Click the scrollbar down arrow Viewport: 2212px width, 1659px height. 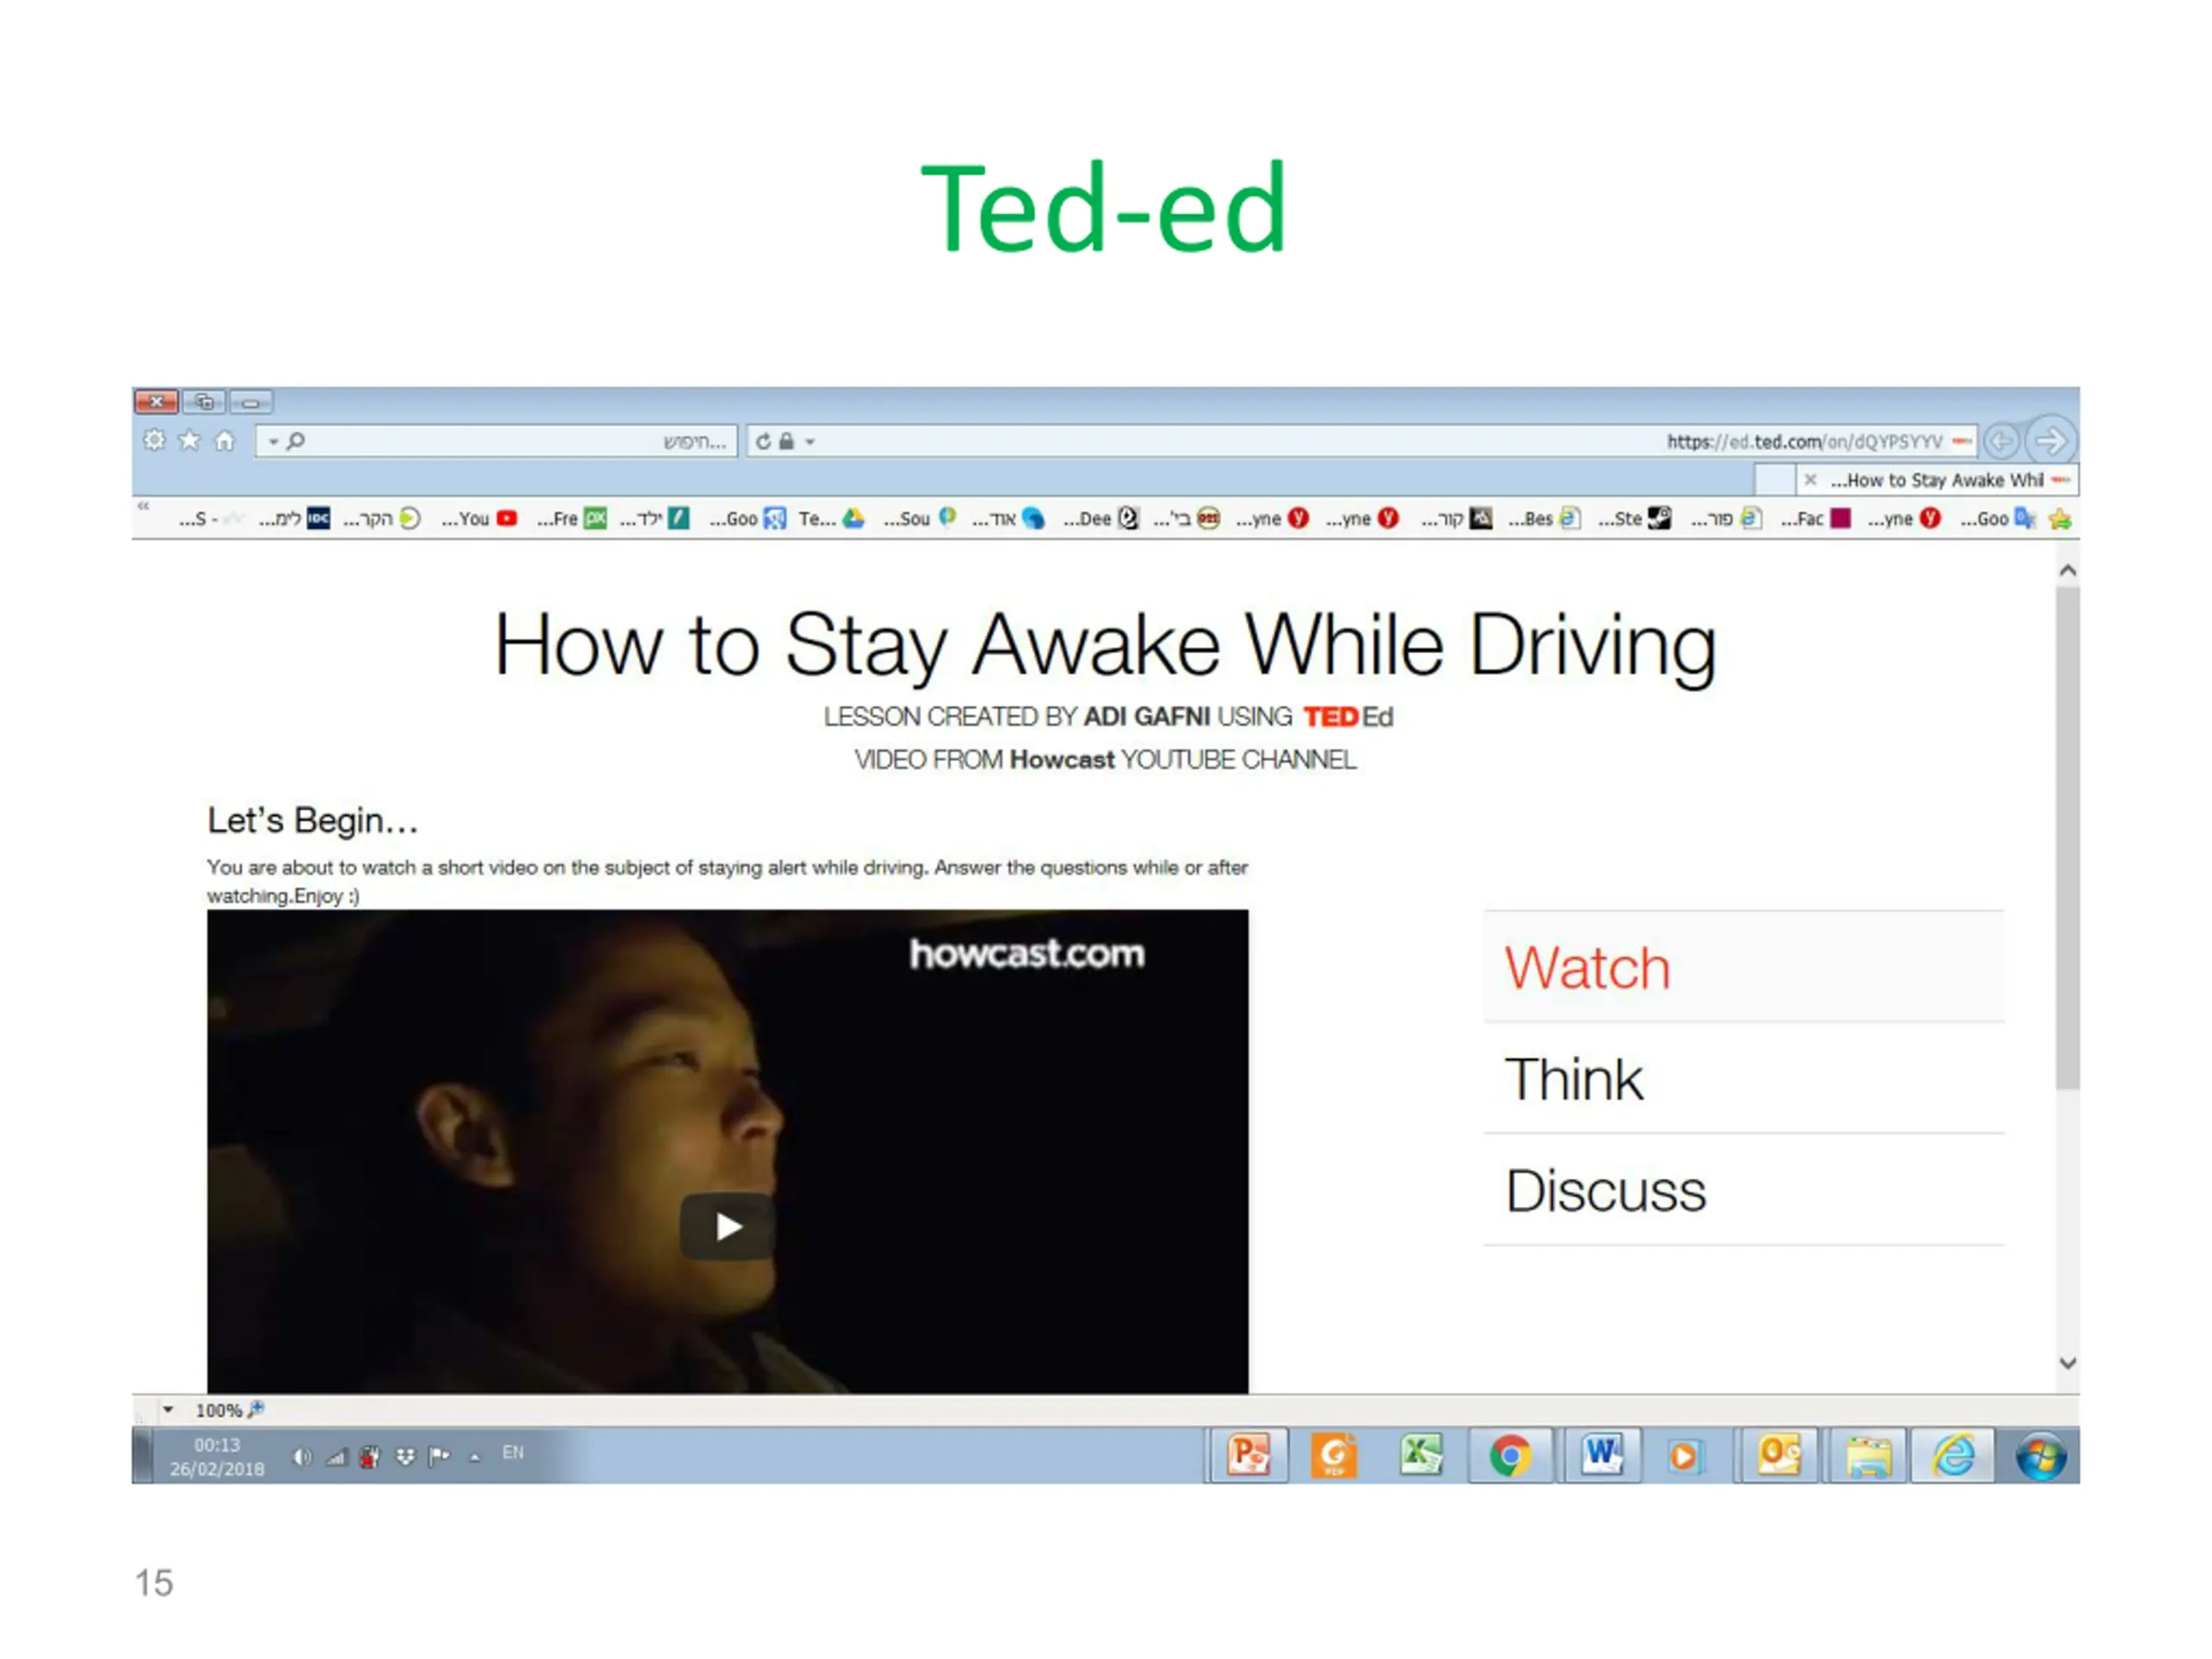(x=2068, y=1363)
